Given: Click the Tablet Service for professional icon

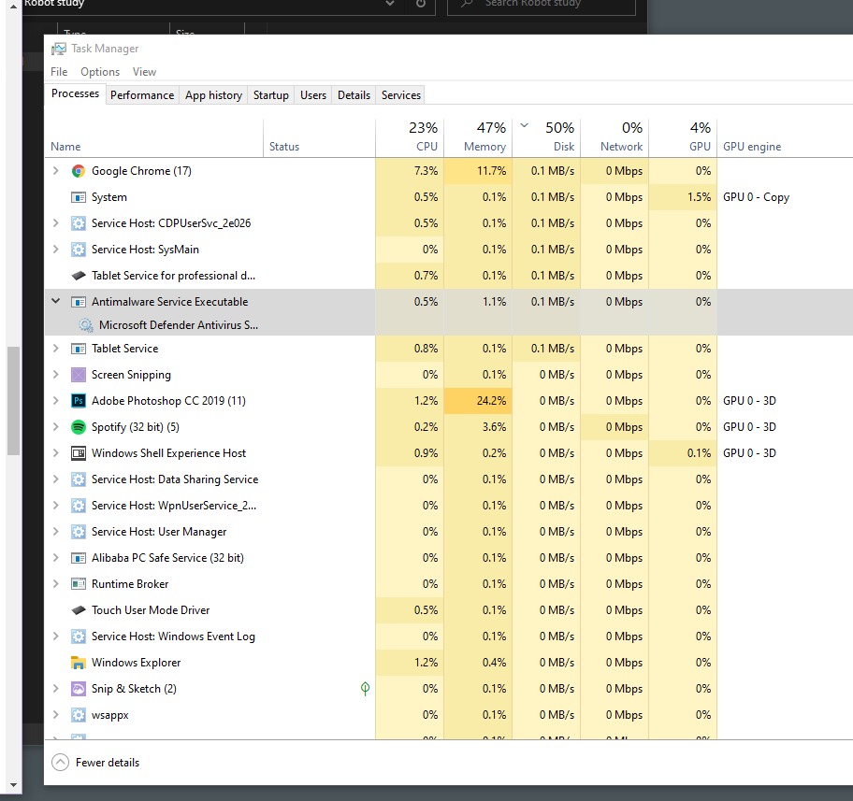Looking at the screenshot, I should coord(79,276).
